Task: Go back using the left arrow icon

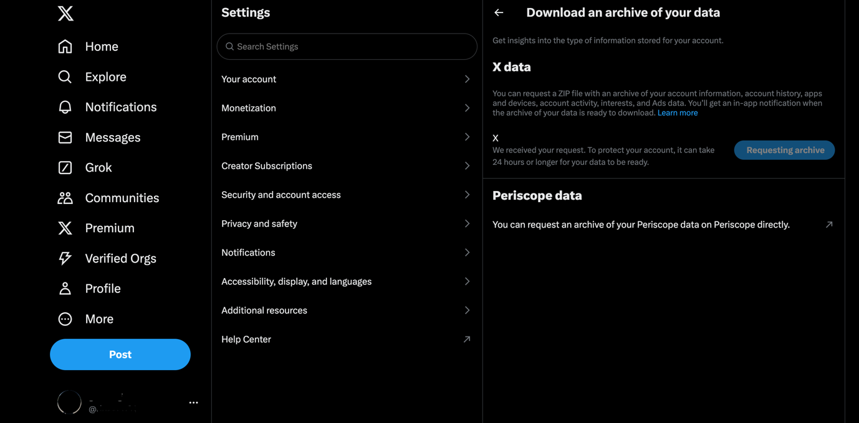Action: point(499,12)
